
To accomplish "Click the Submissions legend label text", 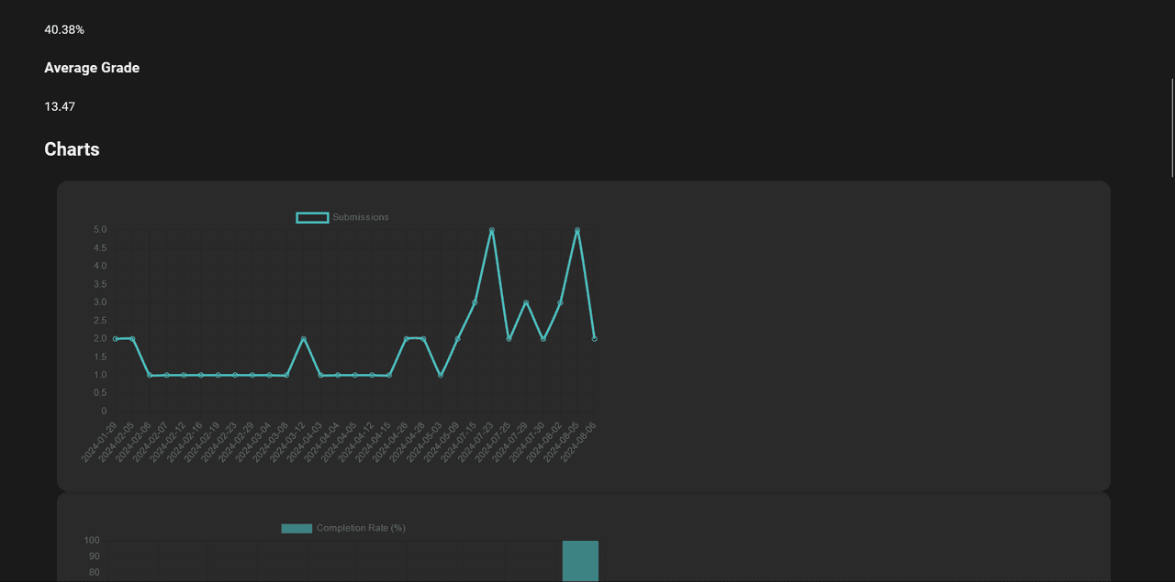I will 360,217.
